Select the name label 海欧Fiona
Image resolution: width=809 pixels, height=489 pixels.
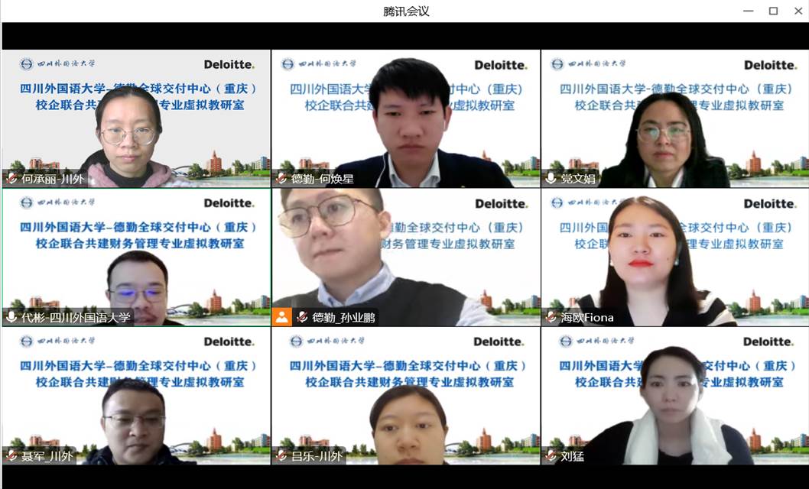point(587,317)
